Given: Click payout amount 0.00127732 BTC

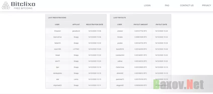Looking at the screenshot, I should coord(141,31).
